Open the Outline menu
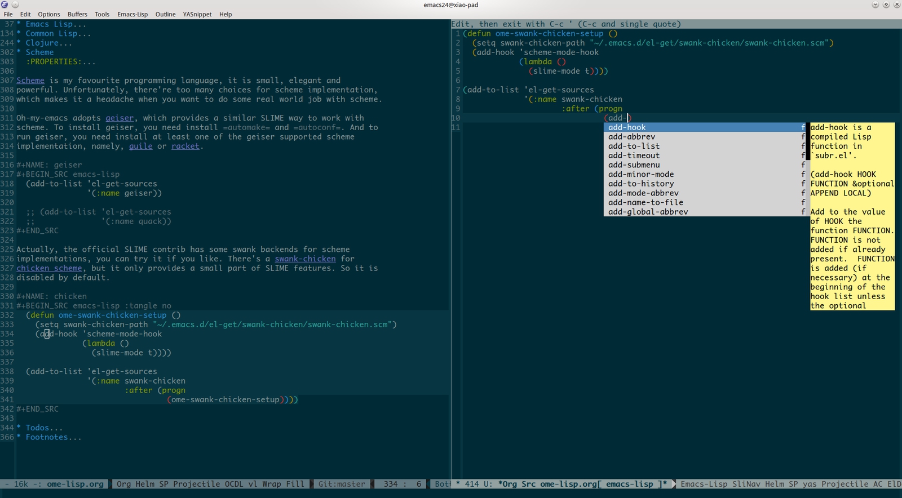 [165, 14]
